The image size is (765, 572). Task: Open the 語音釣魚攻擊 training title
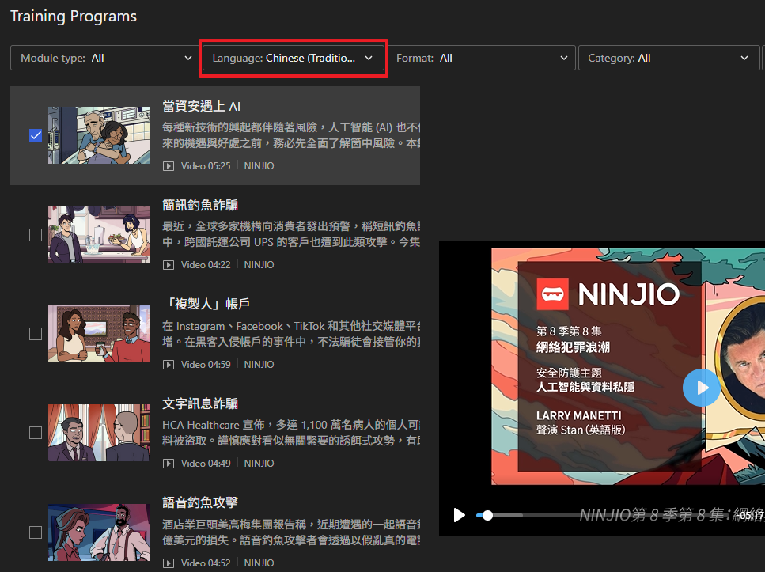coord(200,502)
